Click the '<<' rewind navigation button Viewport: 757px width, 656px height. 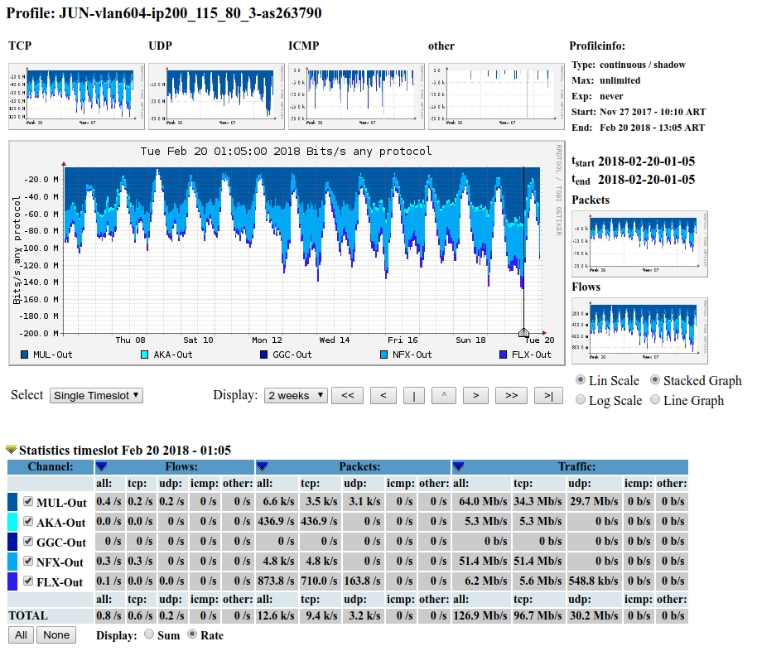coord(347,396)
